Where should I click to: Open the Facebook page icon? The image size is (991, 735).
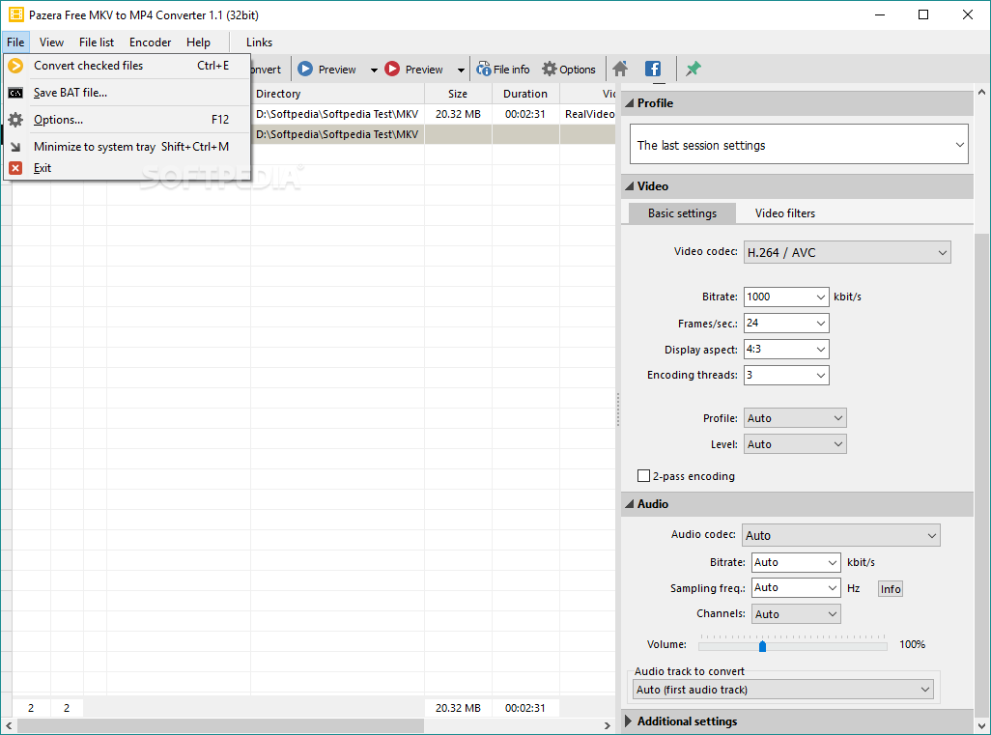tap(653, 69)
